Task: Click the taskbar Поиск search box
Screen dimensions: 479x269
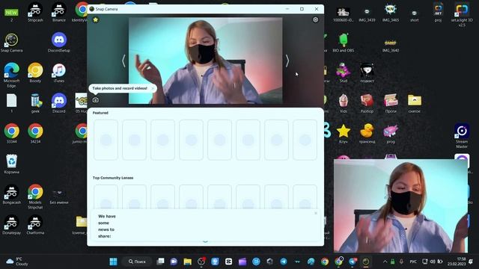Action: (x=137, y=262)
